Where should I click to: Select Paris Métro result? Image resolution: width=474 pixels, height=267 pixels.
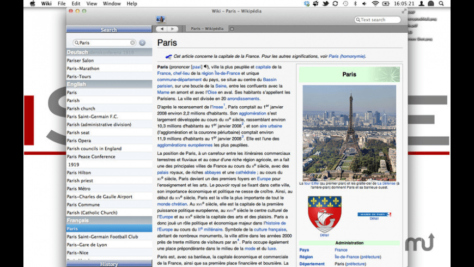point(109,189)
